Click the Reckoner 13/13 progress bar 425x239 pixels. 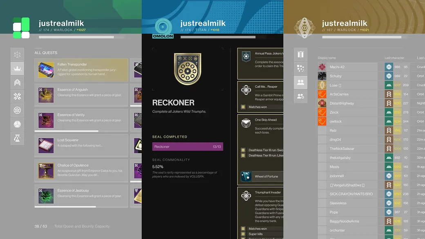tap(188, 147)
